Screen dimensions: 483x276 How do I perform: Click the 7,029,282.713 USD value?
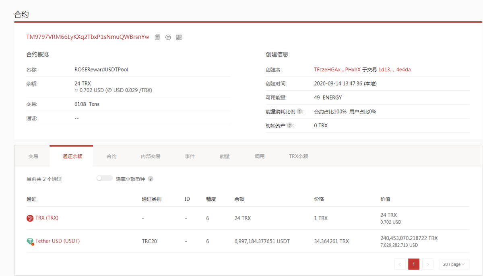399,245
